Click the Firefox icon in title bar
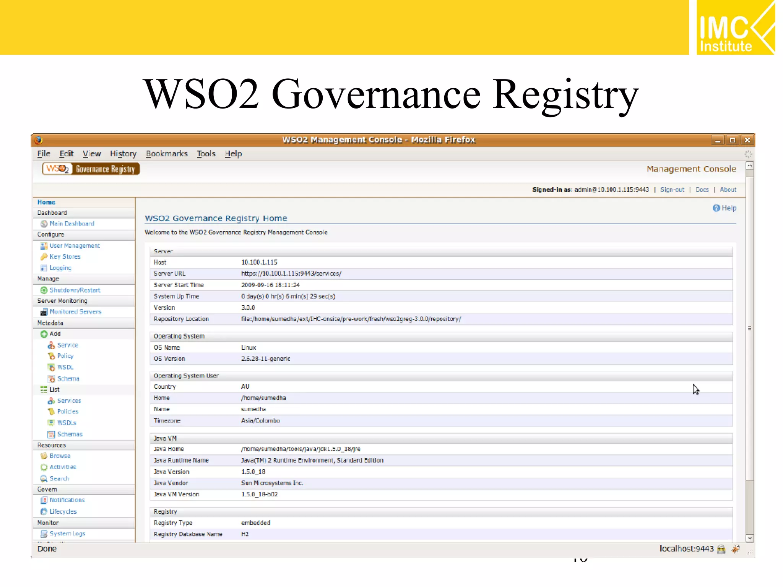 38,140
